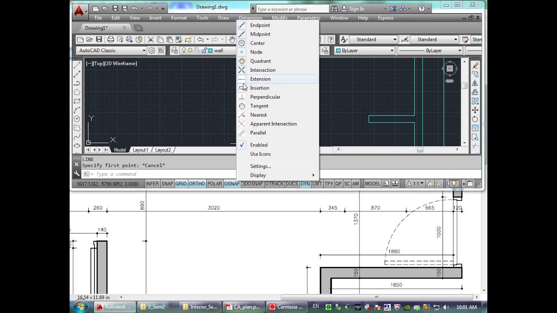Toggle DYN dynamic input button
The width and height of the screenshot is (557, 313).
pos(305,184)
